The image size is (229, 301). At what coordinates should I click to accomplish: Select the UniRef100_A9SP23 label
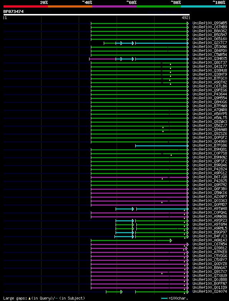pos(210,220)
